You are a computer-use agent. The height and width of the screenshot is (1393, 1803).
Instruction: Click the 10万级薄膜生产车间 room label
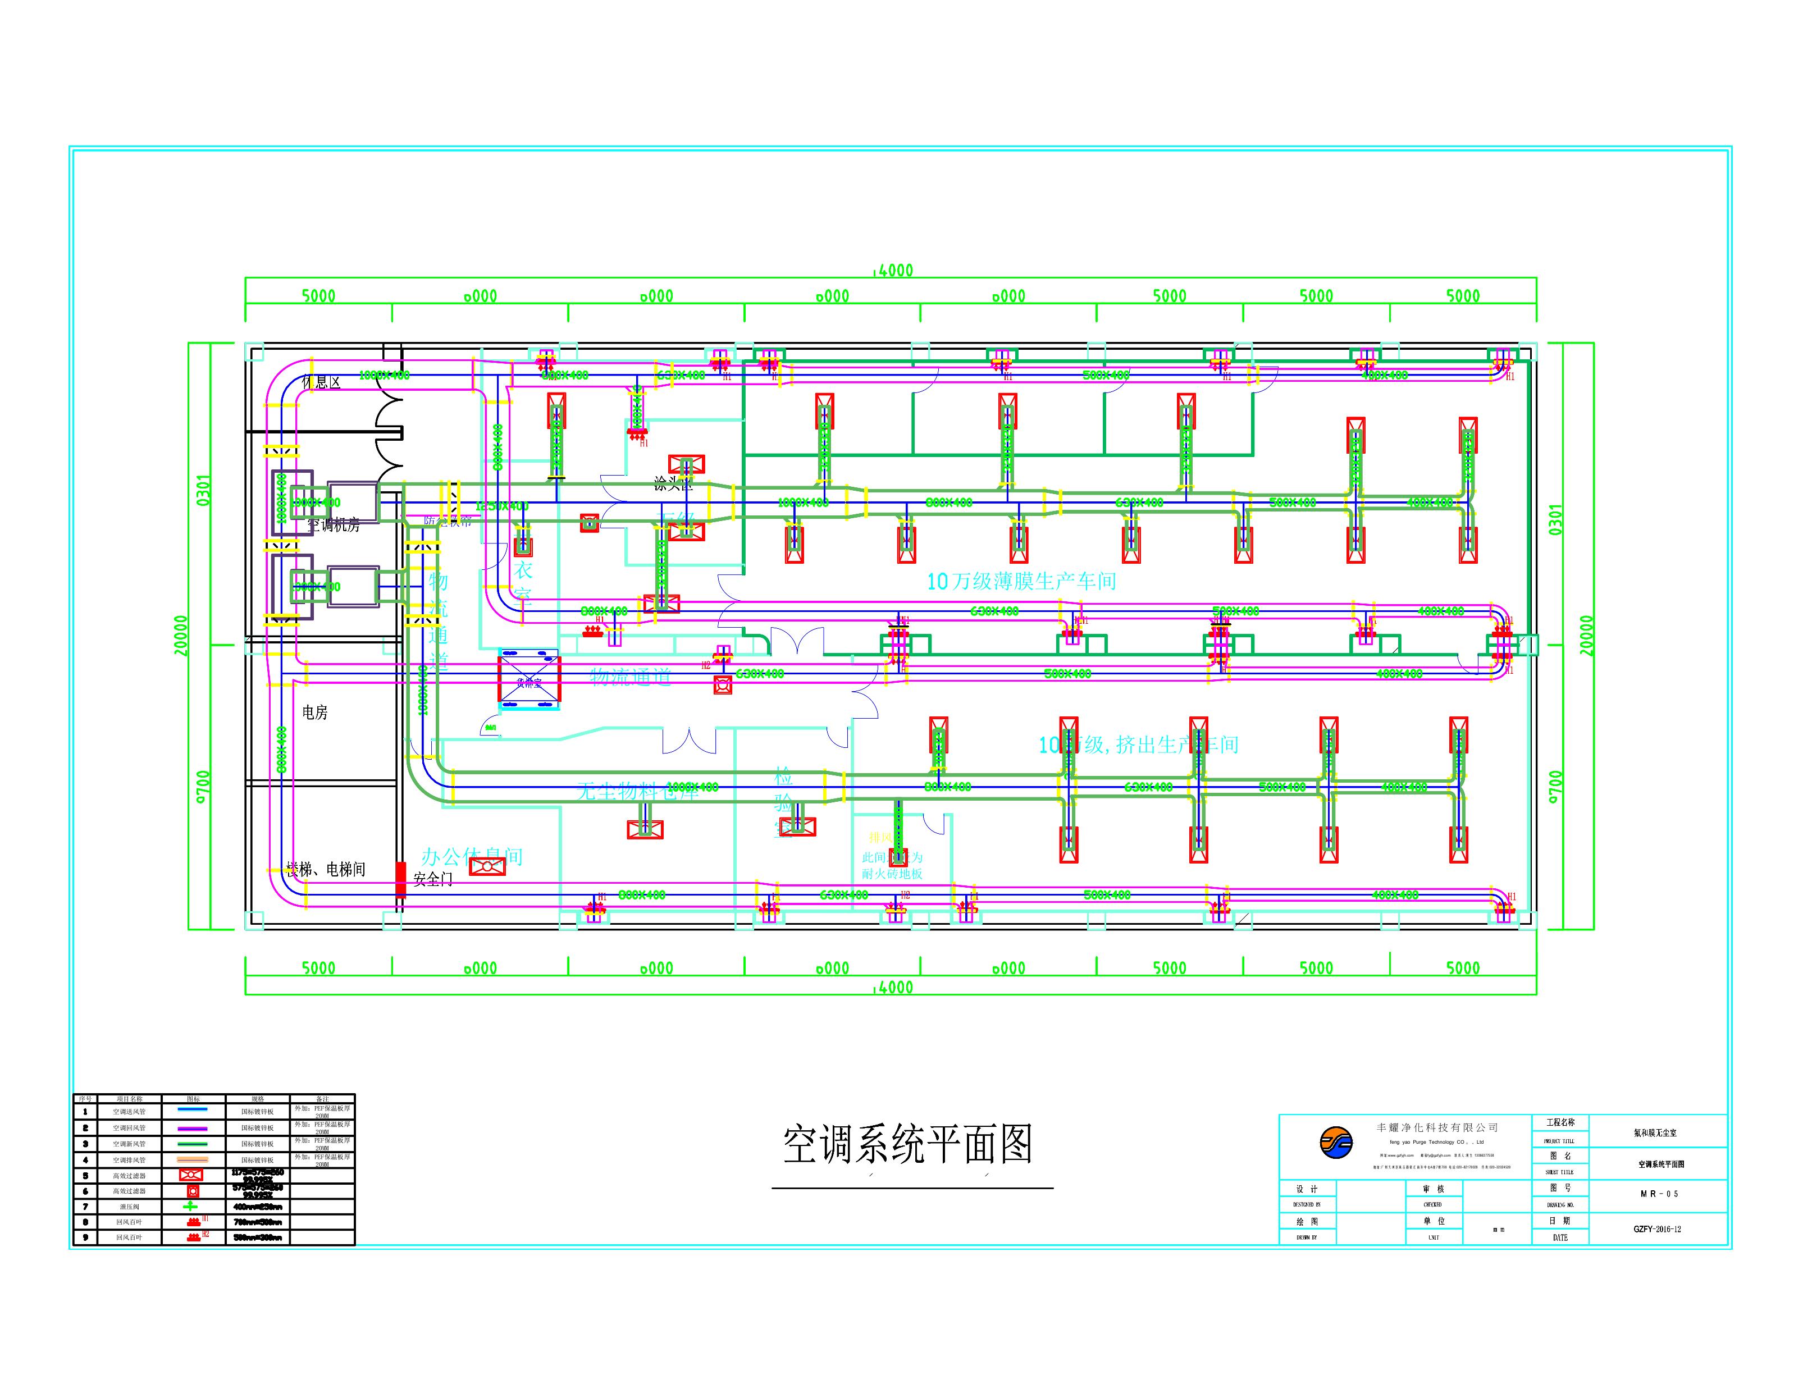pos(1021,581)
